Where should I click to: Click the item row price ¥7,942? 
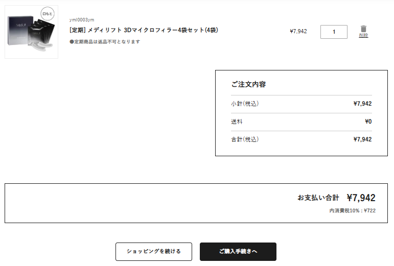click(298, 31)
